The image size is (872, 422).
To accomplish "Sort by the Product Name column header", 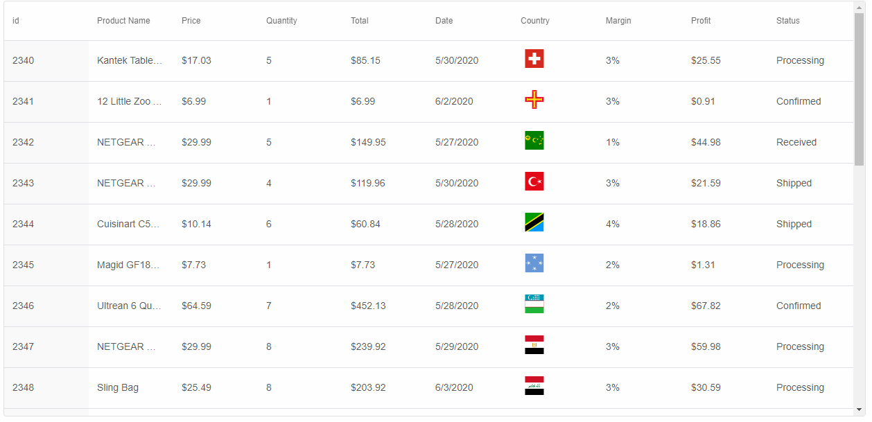I will pyautogui.click(x=123, y=21).
